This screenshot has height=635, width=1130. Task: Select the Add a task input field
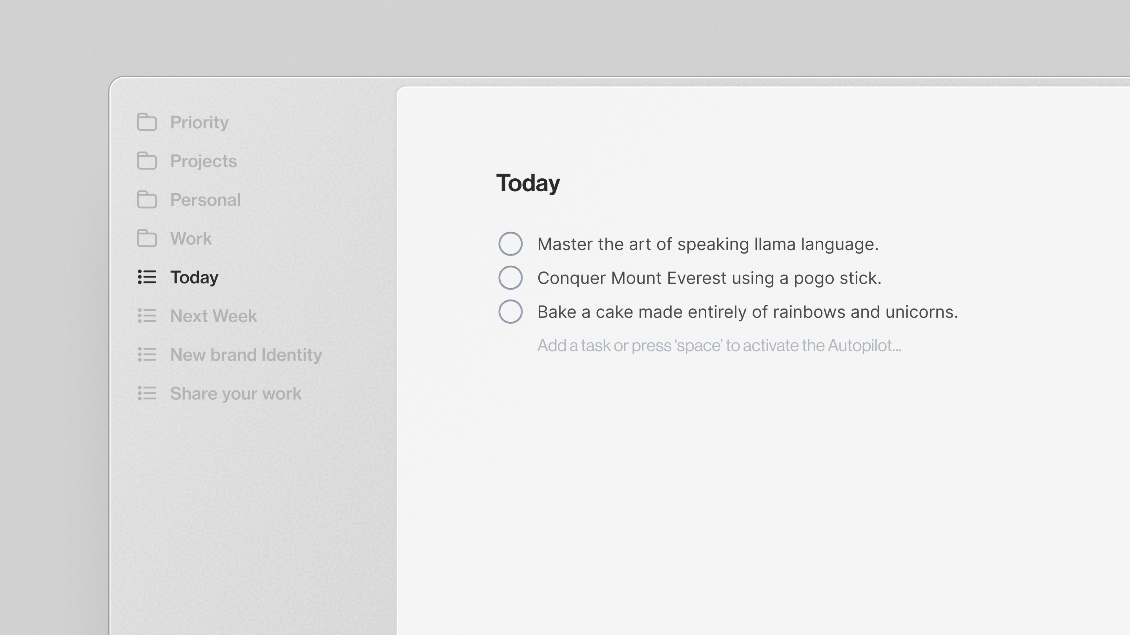[x=719, y=345]
